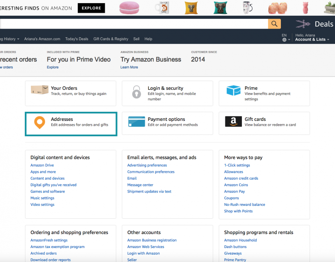
Task: Click the blue Prime box icon
Action: point(233,90)
